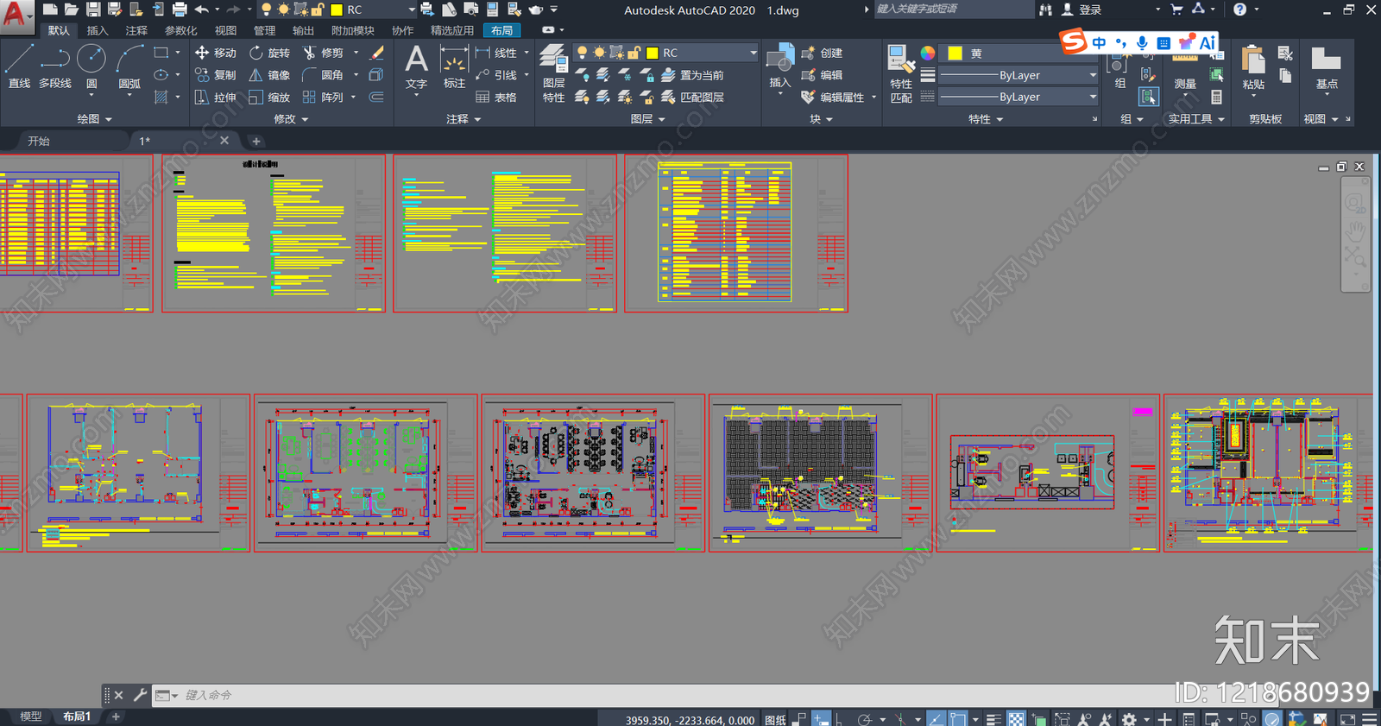1381x726 pixels.
Task: Click 置为当前 (Make Current) button
Action: click(x=693, y=75)
